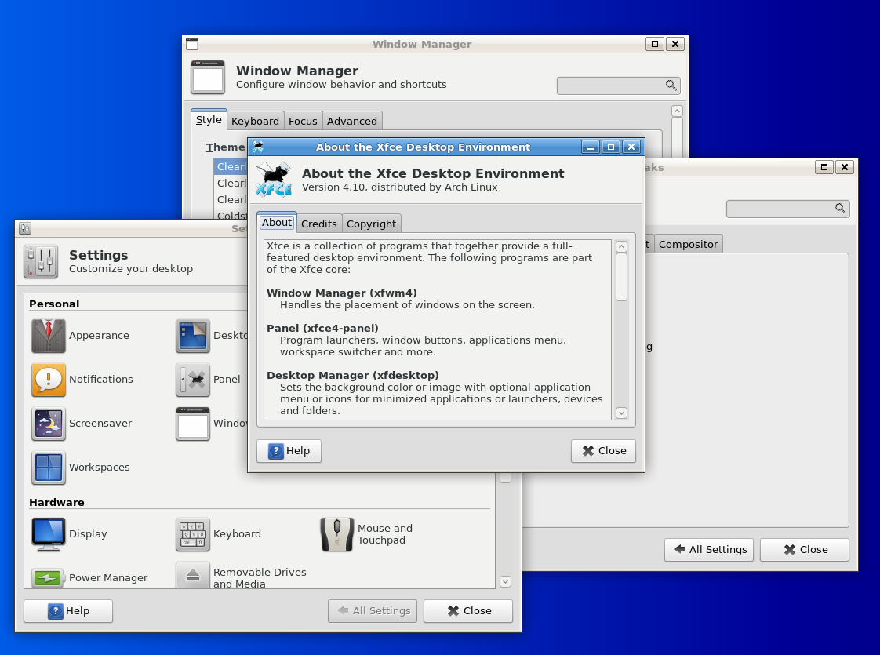Viewport: 880px width, 655px height.
Task: Open Workspaces settings icon
Action: tap(49, 467)
